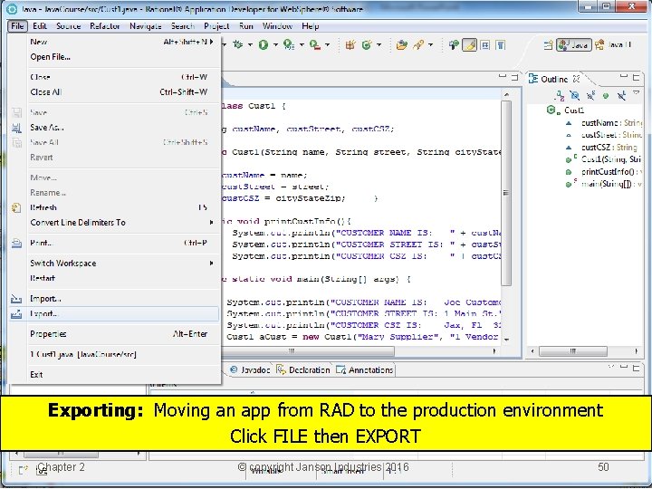
Task: Switch to the Declaration tab
Action: click(303, 369)
